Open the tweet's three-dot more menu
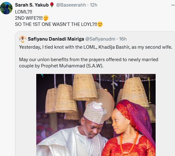The image size is (175, 156). [173, 5]
